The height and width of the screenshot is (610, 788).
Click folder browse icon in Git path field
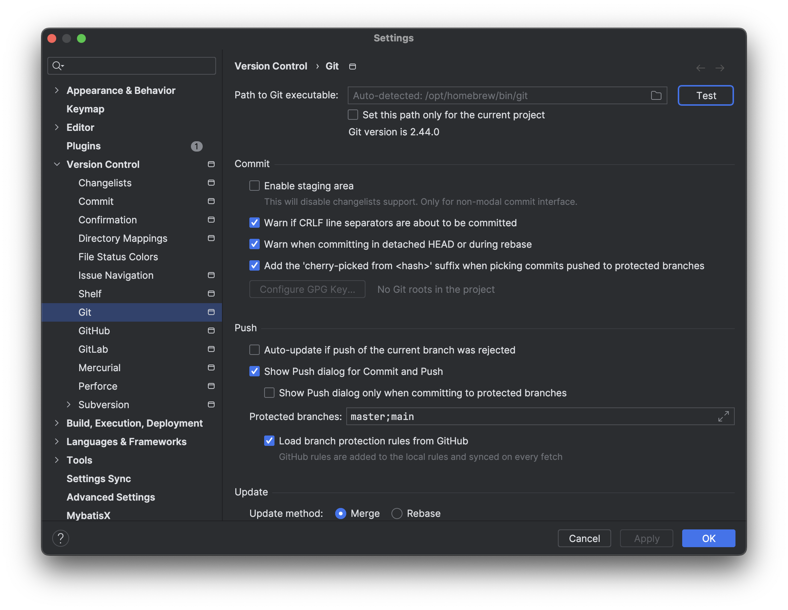[x=656, y=96]
